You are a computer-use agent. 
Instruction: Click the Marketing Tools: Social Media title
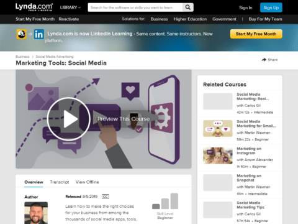click(x=61, y=63)
